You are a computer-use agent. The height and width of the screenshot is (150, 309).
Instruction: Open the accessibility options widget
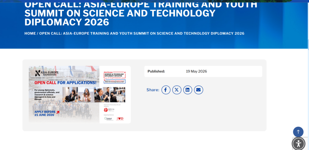pos(298,143)
